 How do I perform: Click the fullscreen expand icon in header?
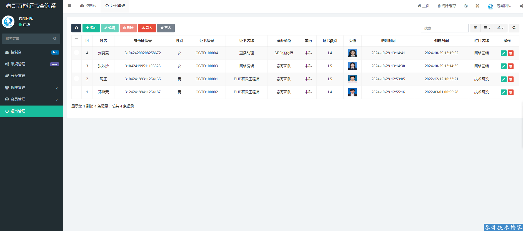tap(477, 6)
